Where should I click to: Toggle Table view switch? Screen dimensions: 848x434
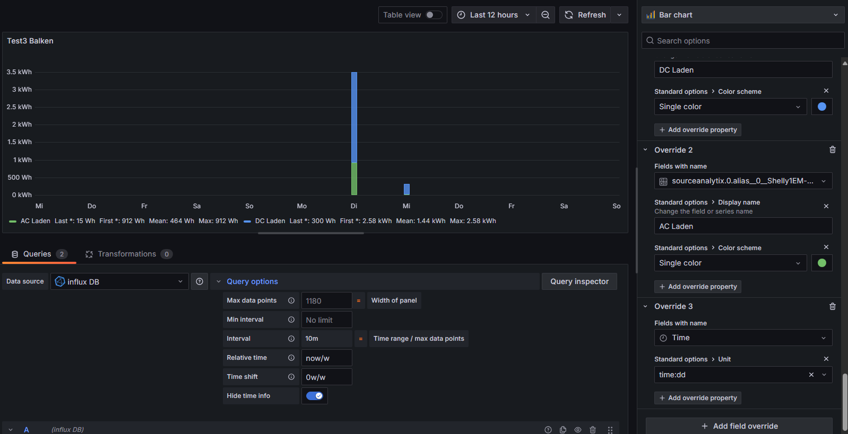pos(434,15)
